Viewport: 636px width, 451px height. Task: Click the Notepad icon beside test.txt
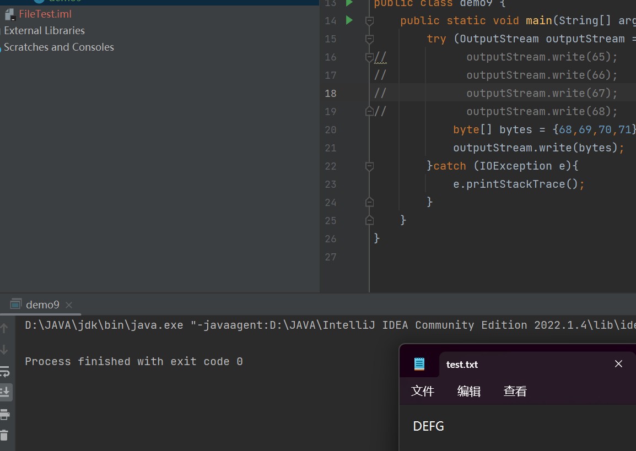(419, 364)
